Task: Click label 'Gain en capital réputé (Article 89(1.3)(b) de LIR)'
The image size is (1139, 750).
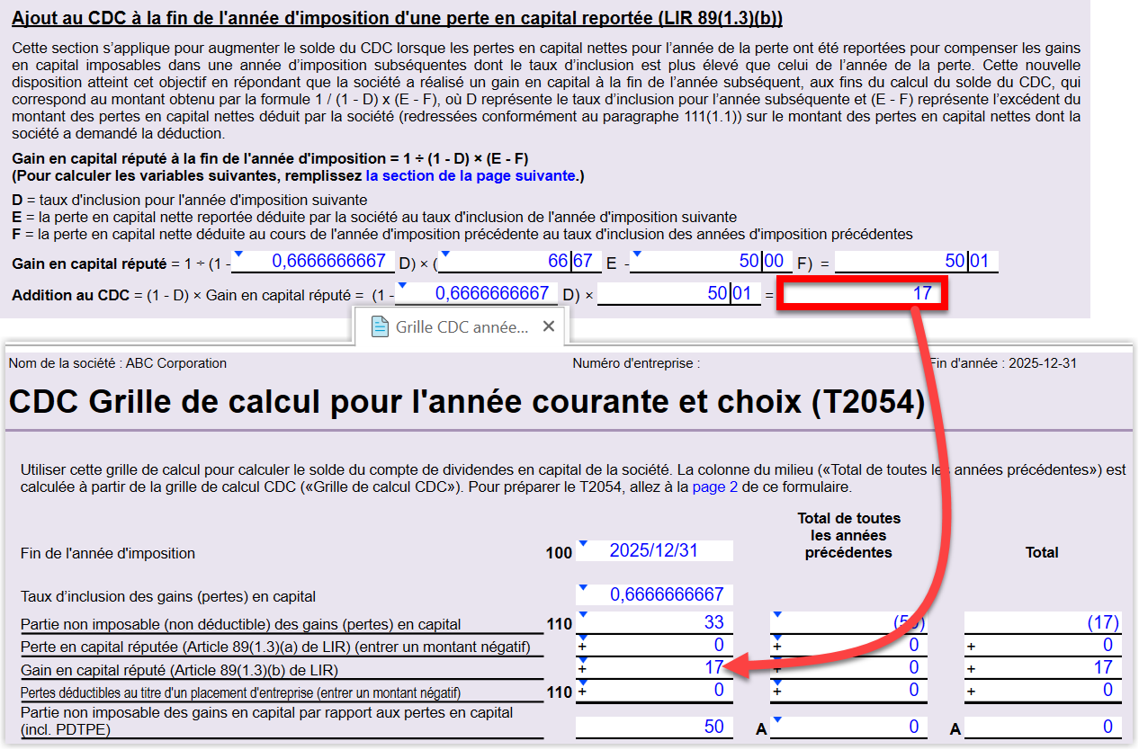Action: 180,670
